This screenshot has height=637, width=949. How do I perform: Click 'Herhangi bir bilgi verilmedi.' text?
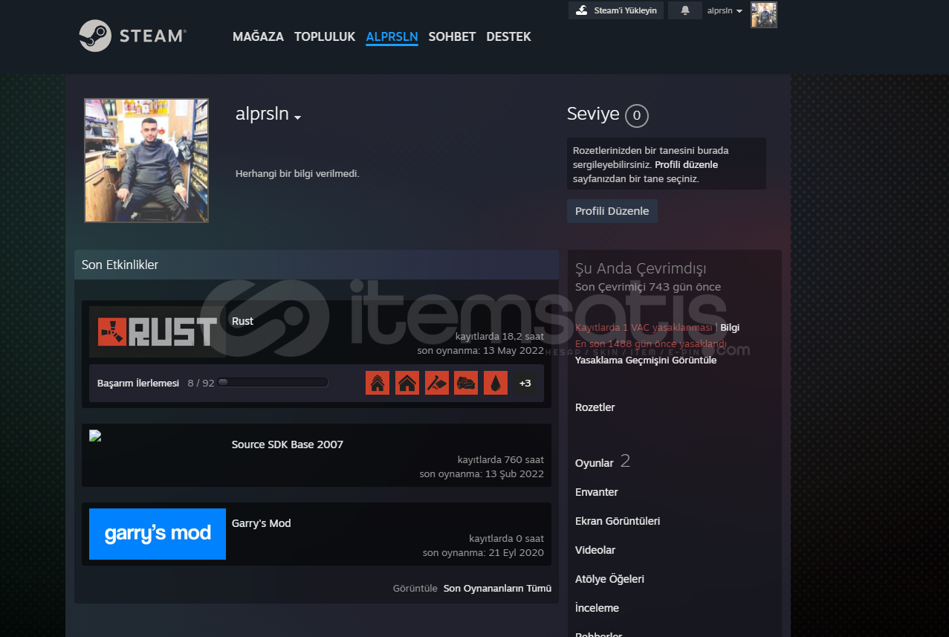297,173
